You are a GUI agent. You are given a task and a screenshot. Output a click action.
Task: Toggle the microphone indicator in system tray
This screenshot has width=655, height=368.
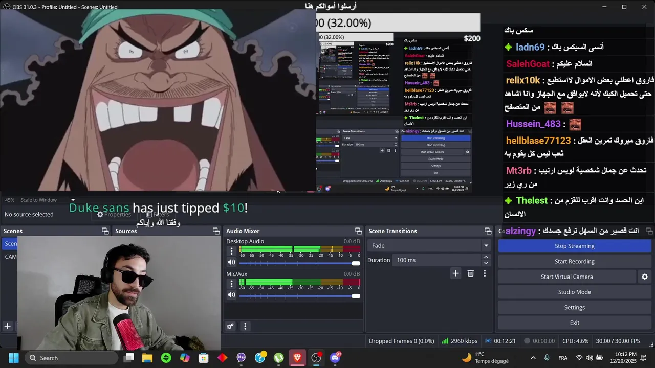[547, 358]
